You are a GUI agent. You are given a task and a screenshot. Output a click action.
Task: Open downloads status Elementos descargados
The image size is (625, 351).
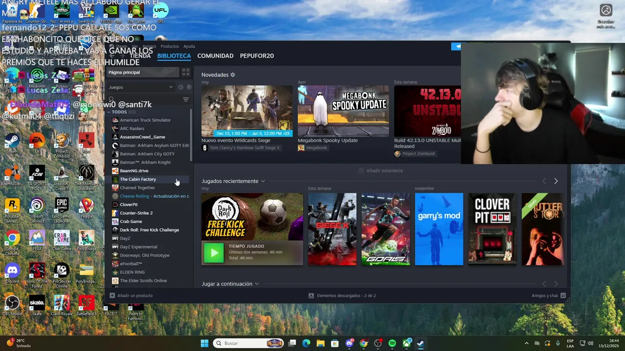click(342, 295)
